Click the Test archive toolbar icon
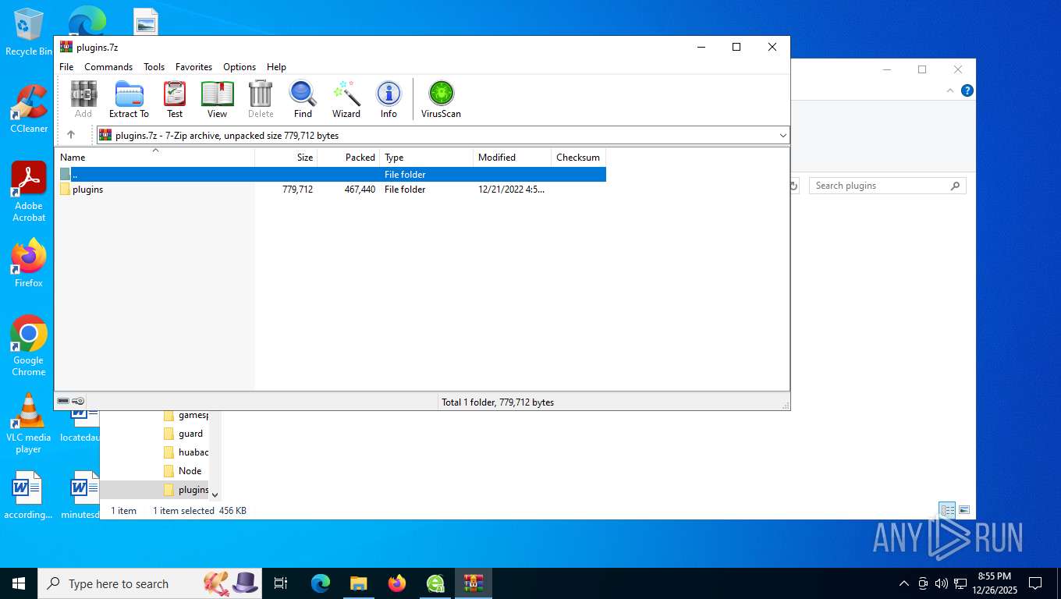The width and height of the screenshot is (1061, 599). 175,99
